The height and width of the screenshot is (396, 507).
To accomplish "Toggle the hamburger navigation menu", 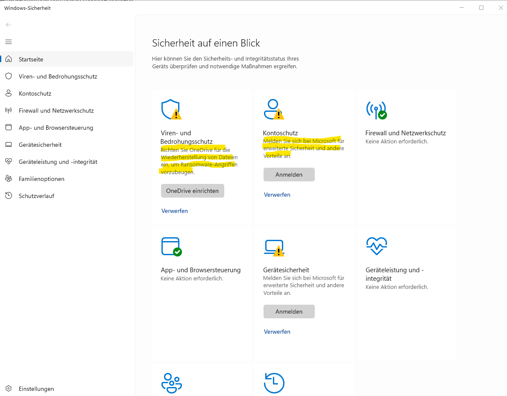I will [x=9, y=42].
